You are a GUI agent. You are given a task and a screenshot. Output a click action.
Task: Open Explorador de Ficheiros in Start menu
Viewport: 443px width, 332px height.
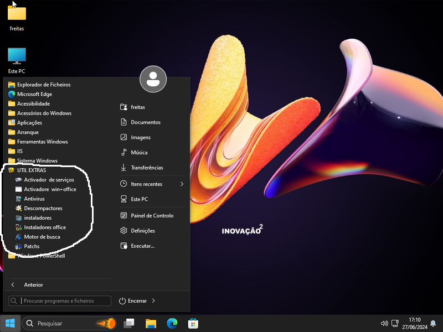pyautogui.click(x=39, y=85)
